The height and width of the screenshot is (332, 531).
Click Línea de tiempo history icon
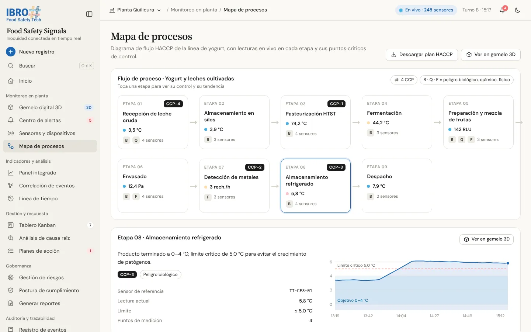(x=11, y=198)
